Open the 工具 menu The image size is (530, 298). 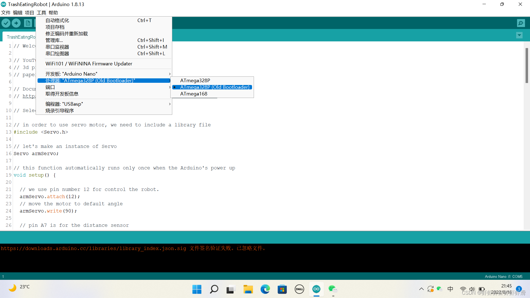[x=41, y=13]
